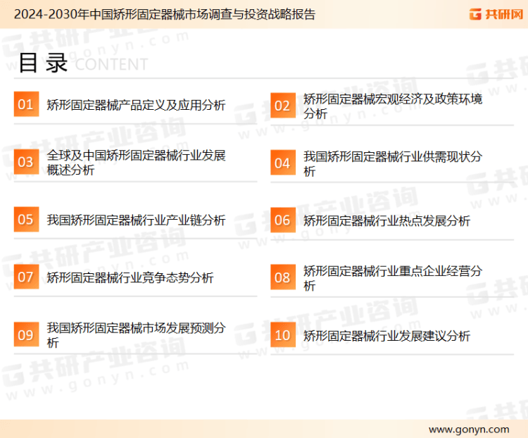Click the orange 05 number badge

point(26,220)
